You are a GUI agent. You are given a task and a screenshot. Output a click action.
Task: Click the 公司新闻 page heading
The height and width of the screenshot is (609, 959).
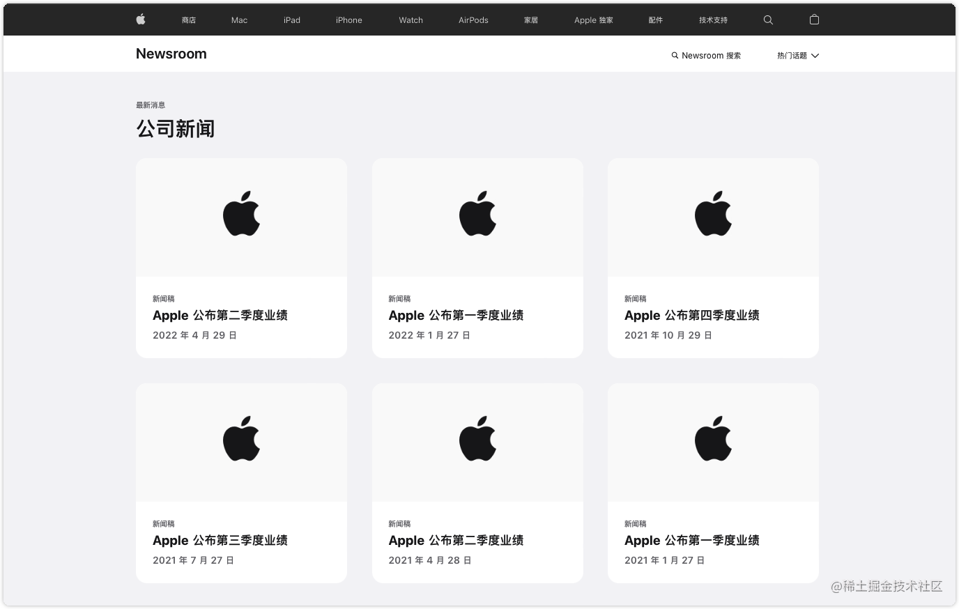(x=176, y=129)
